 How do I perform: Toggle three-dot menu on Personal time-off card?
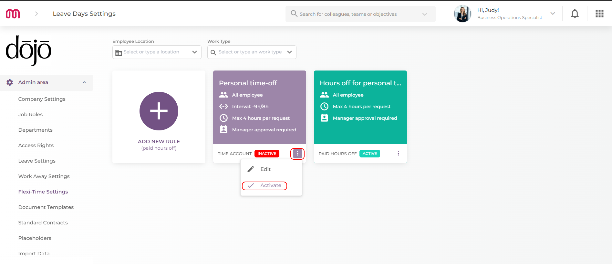coord(297,154)
